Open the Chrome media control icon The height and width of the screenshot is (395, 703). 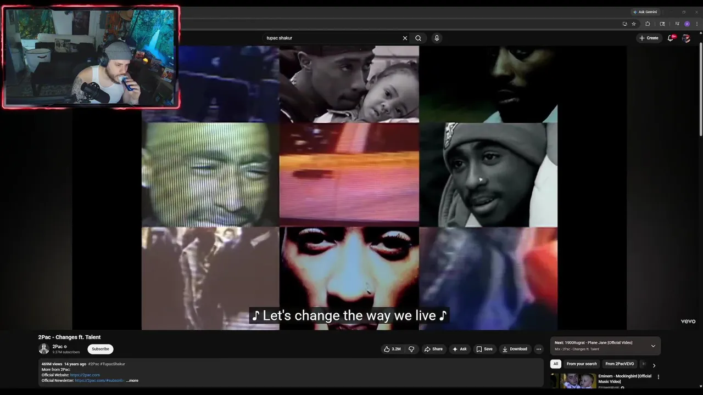tap(677, 24)
